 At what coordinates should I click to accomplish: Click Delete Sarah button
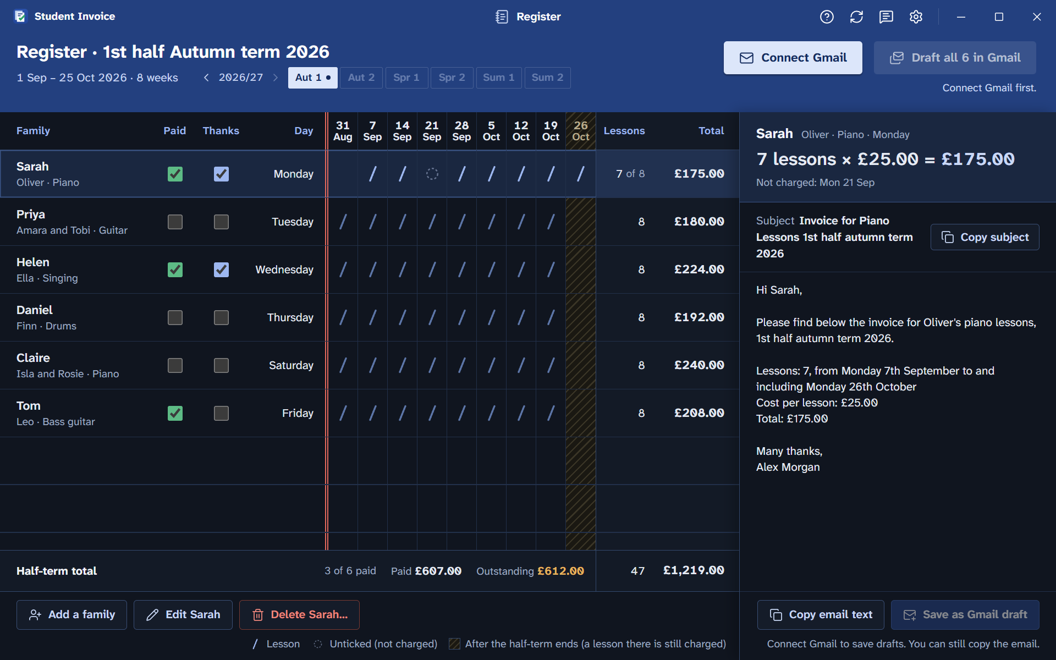click(x=299, y=615)
